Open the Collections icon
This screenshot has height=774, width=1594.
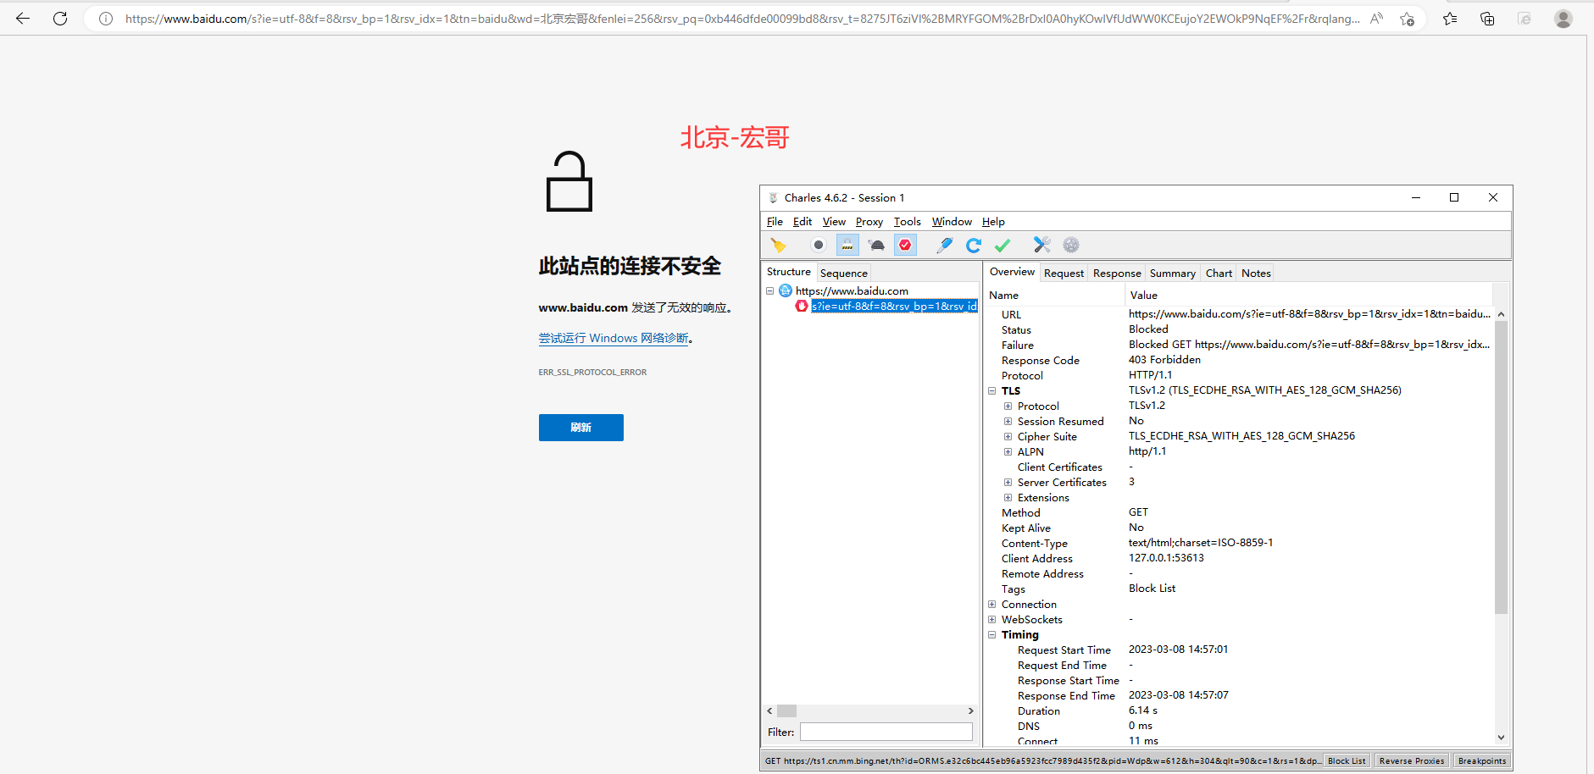(1487, 18)
